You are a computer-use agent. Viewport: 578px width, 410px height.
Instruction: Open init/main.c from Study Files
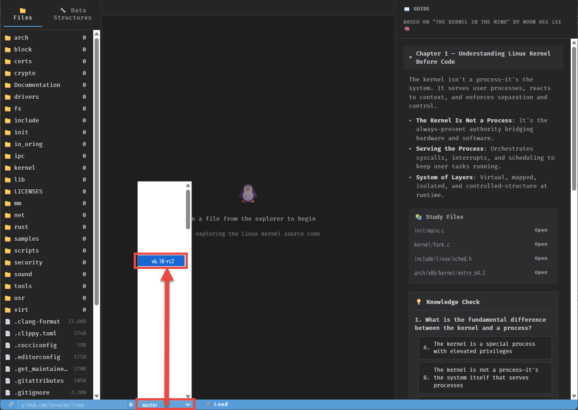click(x=541, y=230)
